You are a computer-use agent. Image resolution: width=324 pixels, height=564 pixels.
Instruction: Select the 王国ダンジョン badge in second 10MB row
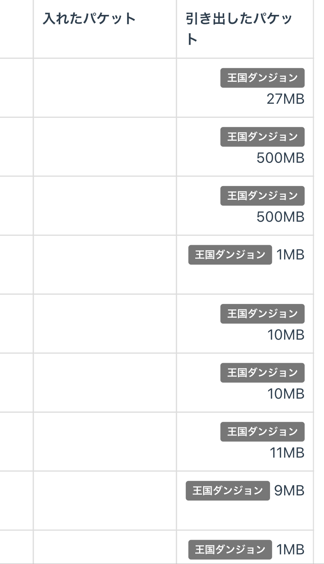(x=262, y=372)
